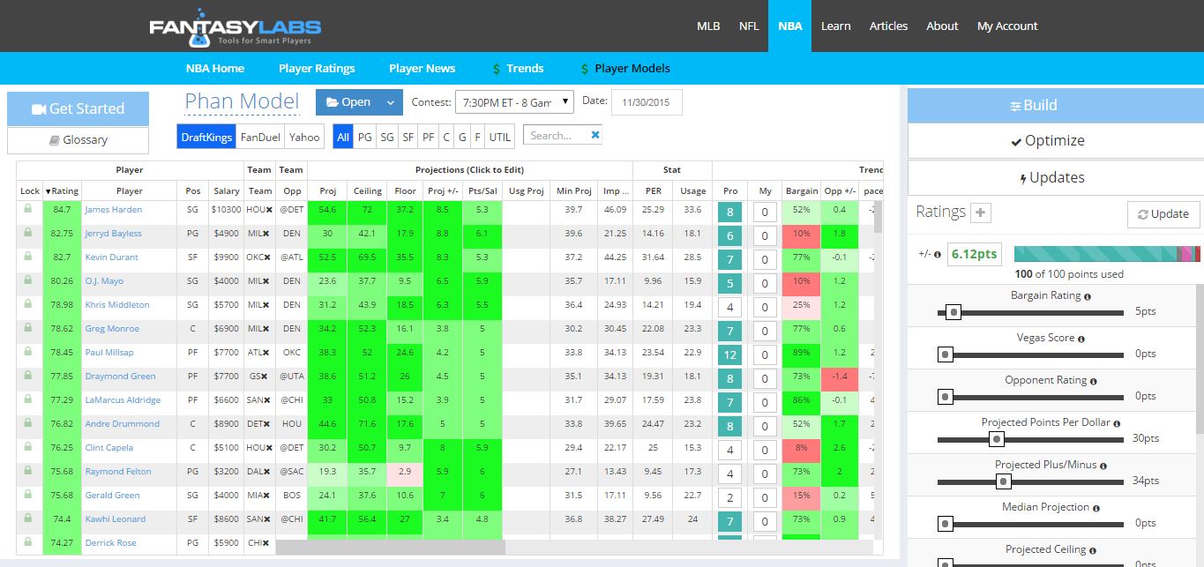Screen dimensions: 1204x567
Task: Click the FantasyLabs logo
Action: (x=235, y=27)
